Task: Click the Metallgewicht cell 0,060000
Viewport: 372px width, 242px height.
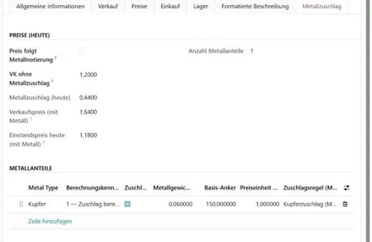Action: [180, 204]
